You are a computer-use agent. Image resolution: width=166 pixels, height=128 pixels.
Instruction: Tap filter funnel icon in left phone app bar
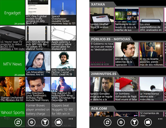click(x=45, y=122)
